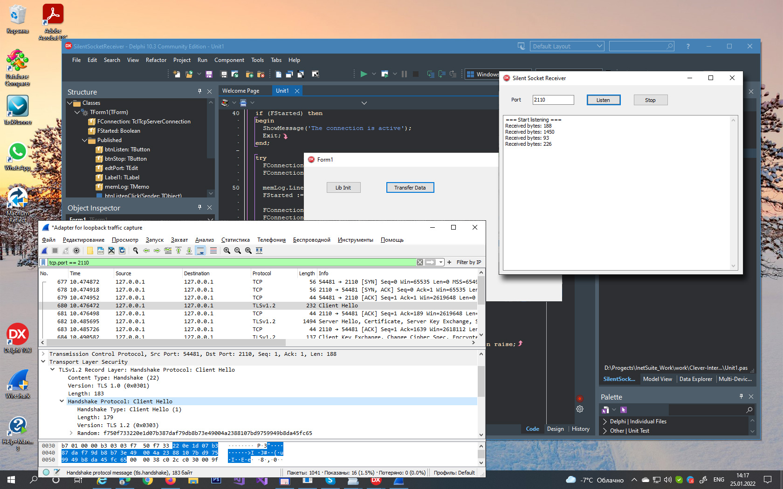Click Filter by IP button in Wireshark

469,262
